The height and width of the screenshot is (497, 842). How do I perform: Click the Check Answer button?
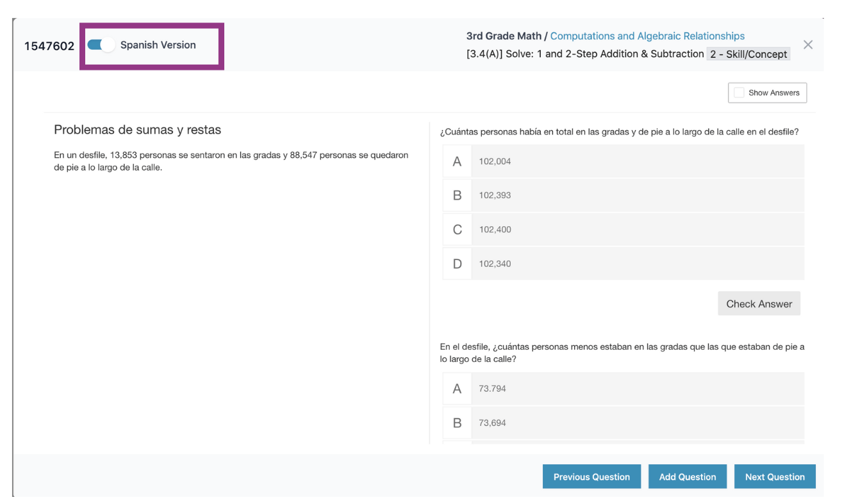click(x=759, y=304)
